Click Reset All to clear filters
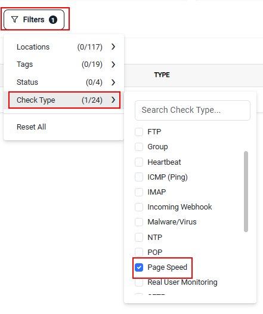Viewport: 263px width, 314px height. coord(31,127)
